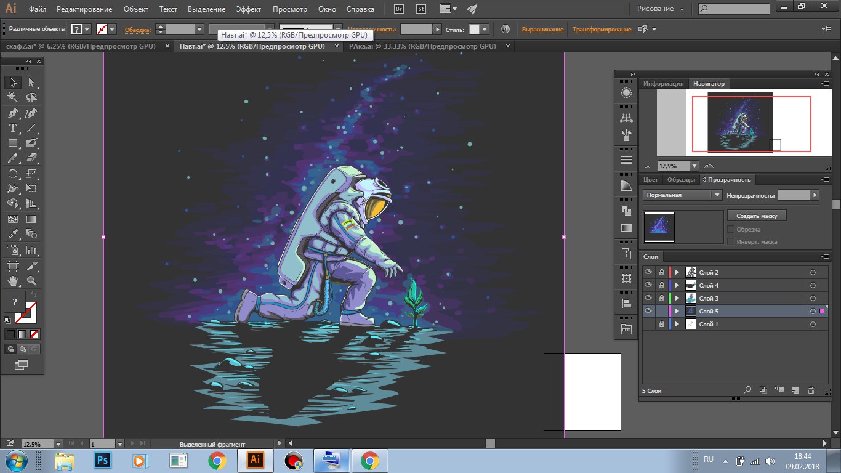841x473 pixels.
Task: Click the Recolor Artwork wheel icon
Action: [505, 29]
